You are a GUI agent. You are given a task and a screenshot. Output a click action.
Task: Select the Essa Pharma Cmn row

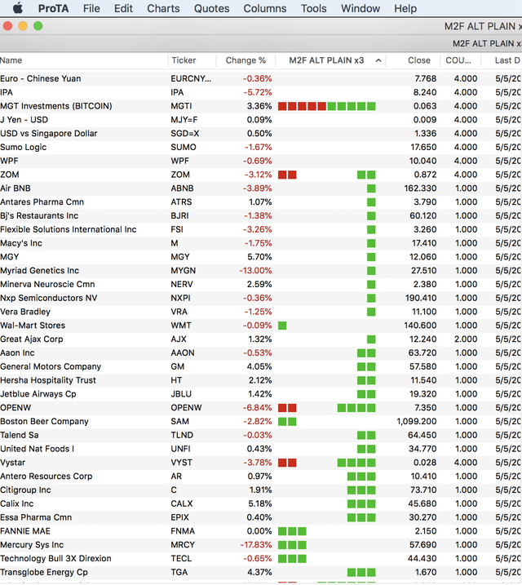point(261,517)
